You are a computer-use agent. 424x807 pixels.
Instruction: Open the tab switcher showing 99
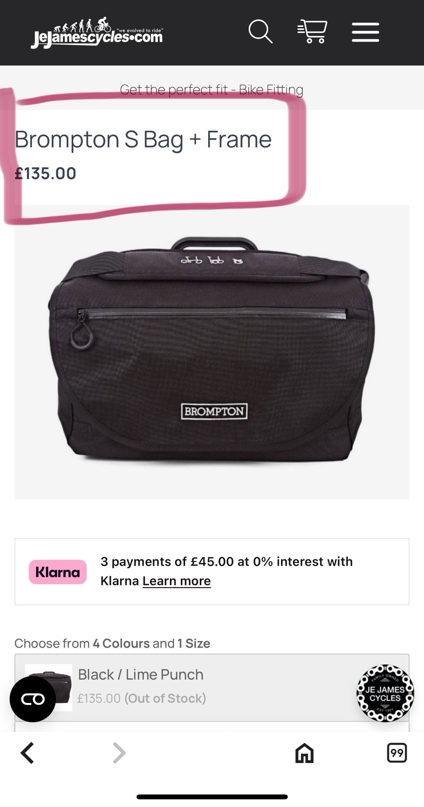click(x=397, y=752)
